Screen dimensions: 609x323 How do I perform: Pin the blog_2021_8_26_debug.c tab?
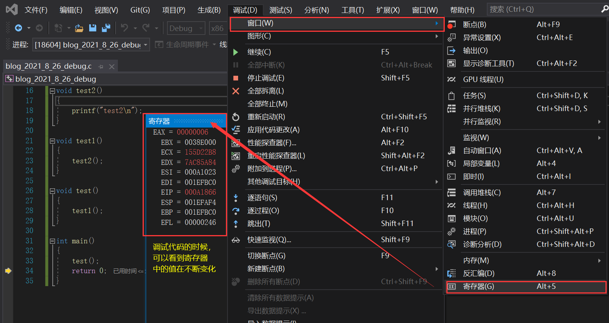(x=101, y=67)
